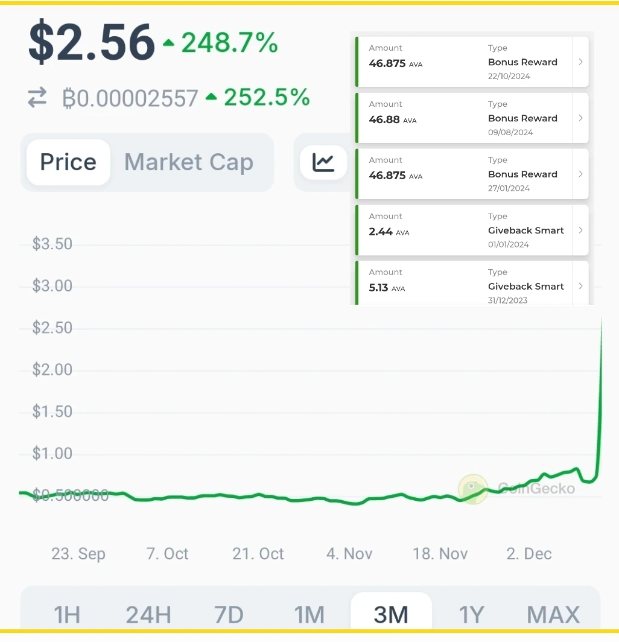Click the green triangle beside 252.5%
Screen dimensions: 619x642
coord(211,97)
